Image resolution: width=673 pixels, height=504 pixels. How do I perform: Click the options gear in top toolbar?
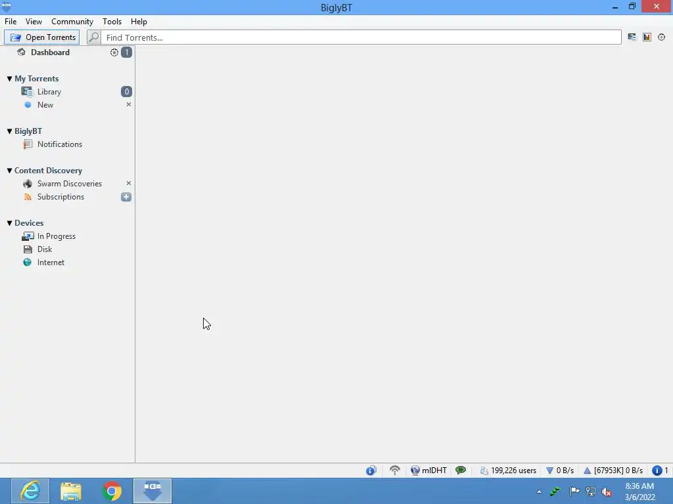click(661, 37)
